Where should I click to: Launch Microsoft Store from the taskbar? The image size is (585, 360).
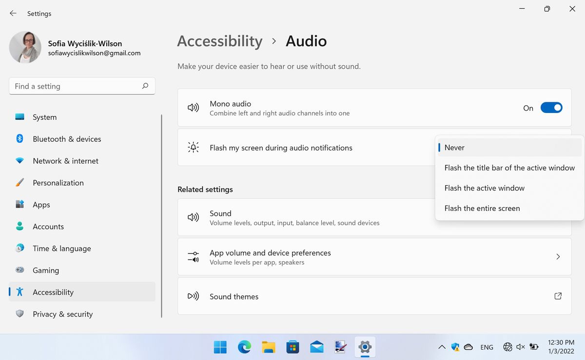pos(292,347)
